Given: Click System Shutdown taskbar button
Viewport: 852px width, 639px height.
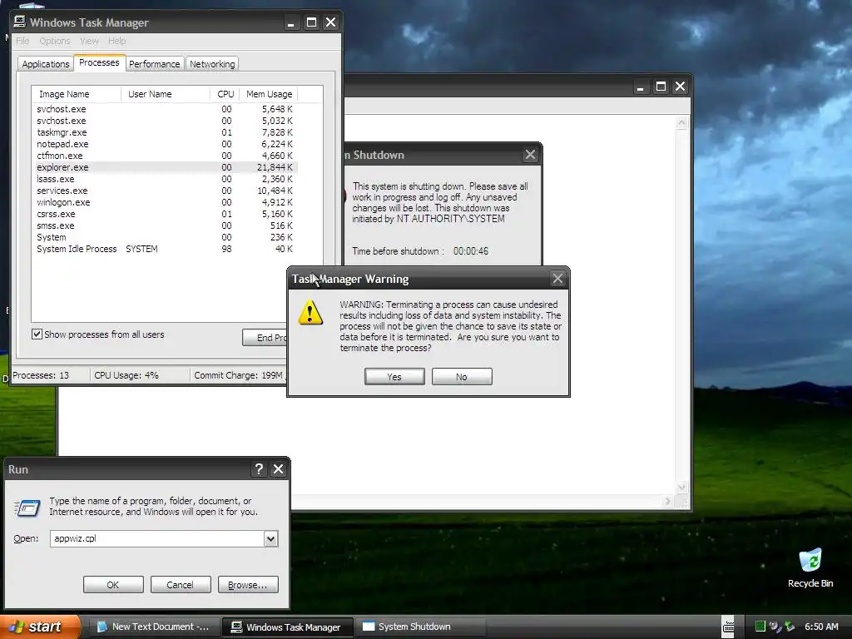Looking at the screenshot, I should [420, 627].
